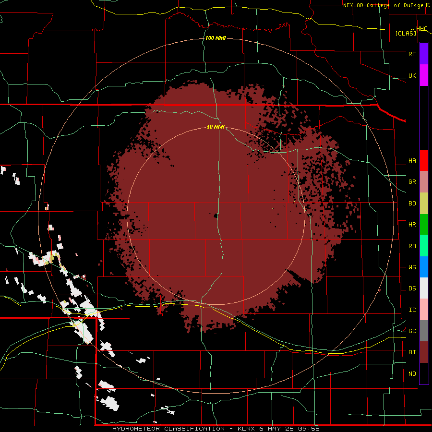The height and width of the screenshot is (432, 432).
Task: Click the 'HR' legend label
Action: point(412,225)
